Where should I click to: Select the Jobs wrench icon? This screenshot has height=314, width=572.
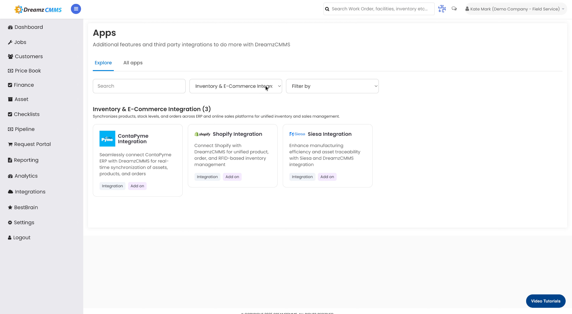[x=10, y=42]
